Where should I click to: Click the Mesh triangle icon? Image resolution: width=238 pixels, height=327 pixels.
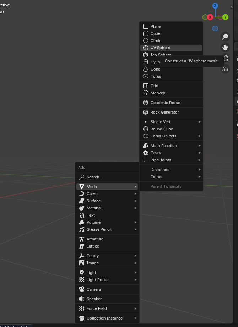click(82, 186)
